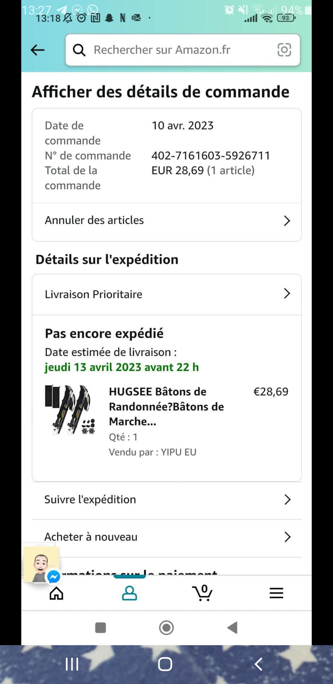333x684 pixels.
Task: Open the shopping cart
Action: coord(203,593)
